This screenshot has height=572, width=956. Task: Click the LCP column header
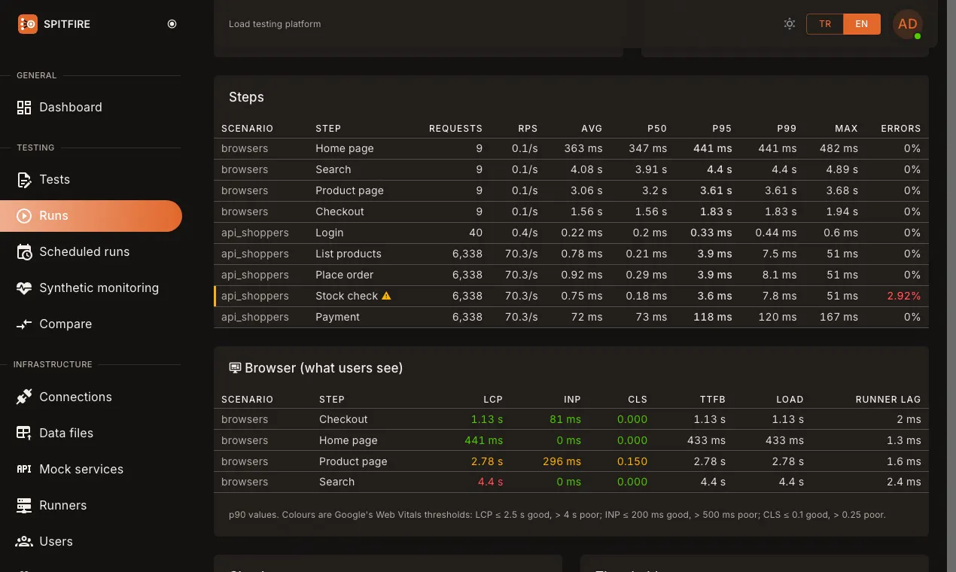(x=493, y=400)
